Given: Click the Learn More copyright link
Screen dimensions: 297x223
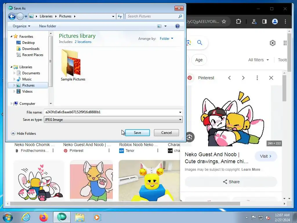Looking at the screenshot, I should pos(251,170).
